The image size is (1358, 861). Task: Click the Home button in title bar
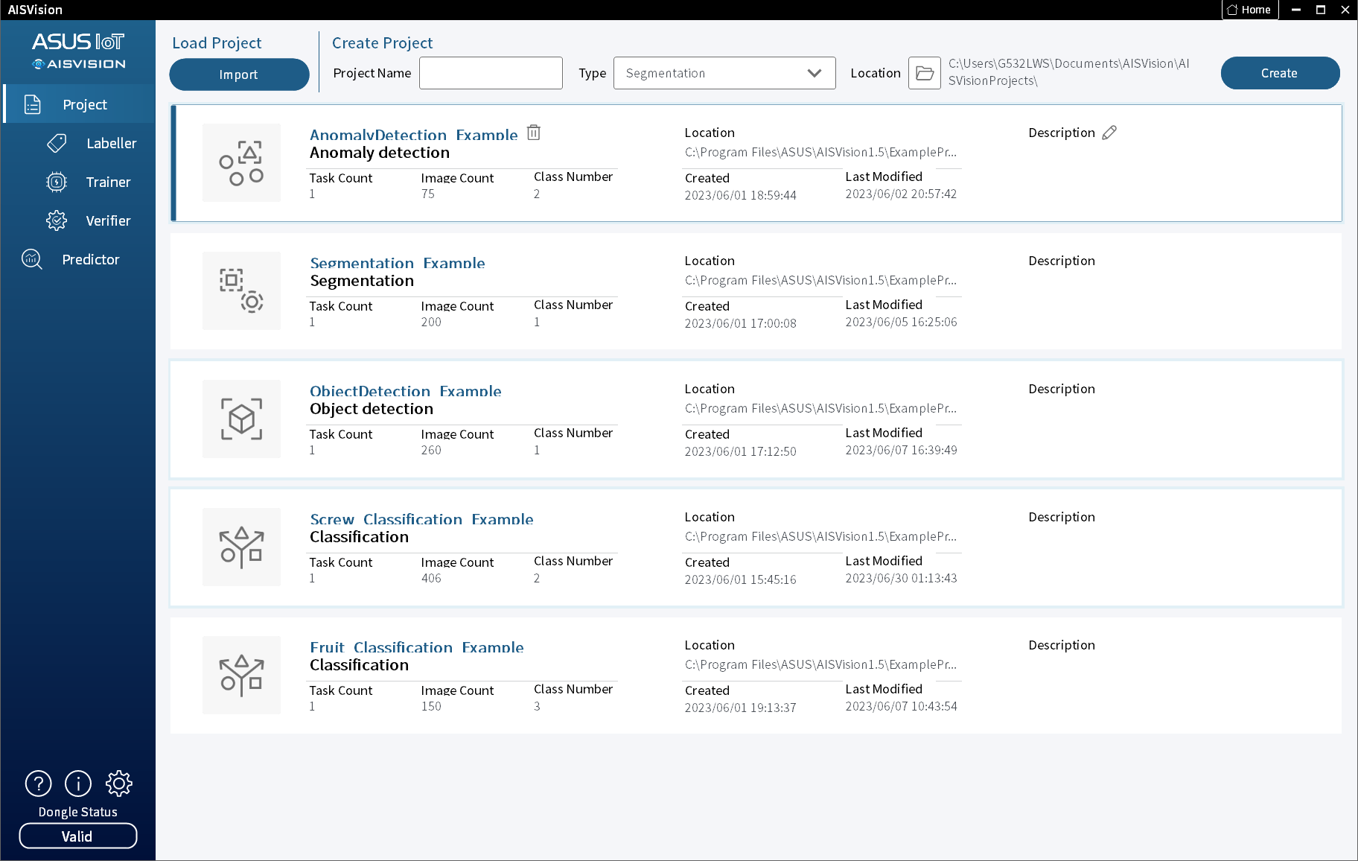1250,10
